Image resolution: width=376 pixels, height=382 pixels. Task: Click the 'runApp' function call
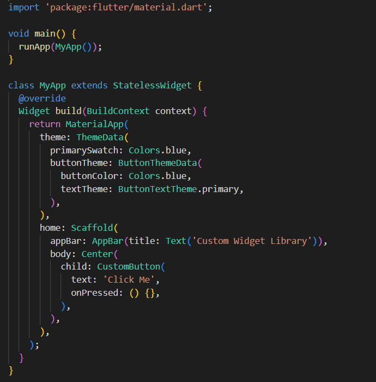tap(34, 46)
